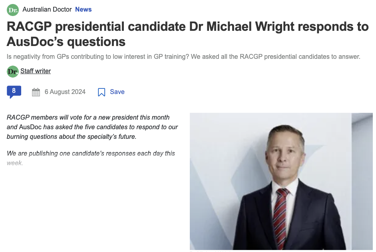This screenshot has height=252, width=376.
Task: Click the paragraph starting 'RACGP members will vote'
Action: point(92,127)
